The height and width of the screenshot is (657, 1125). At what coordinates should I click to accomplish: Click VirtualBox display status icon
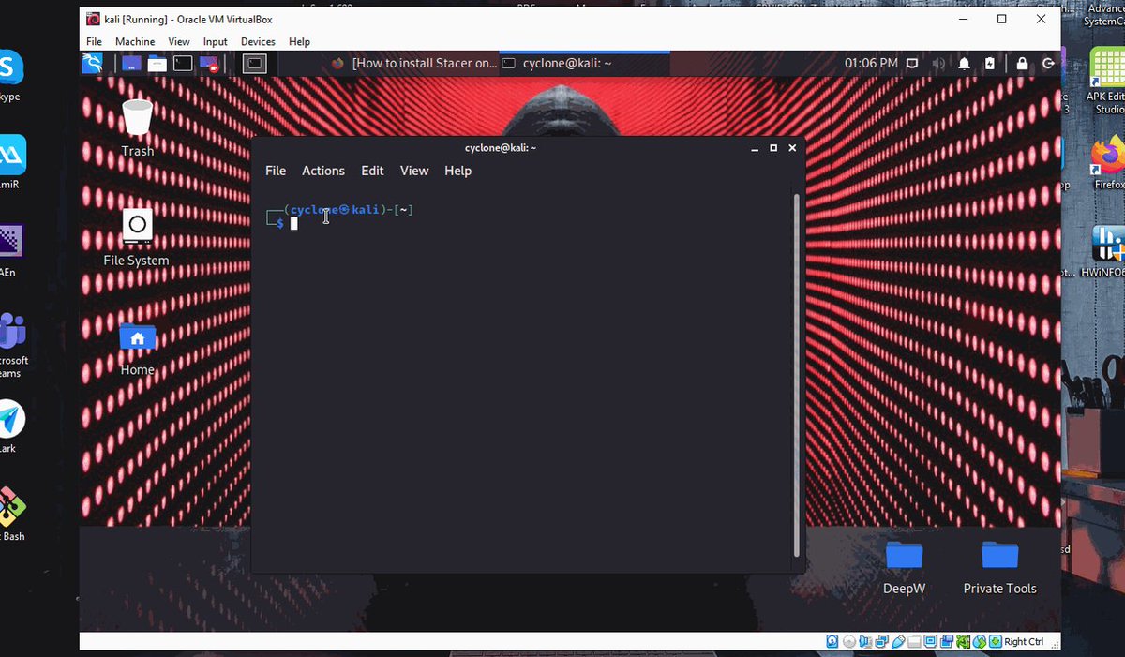click(930, 641)
